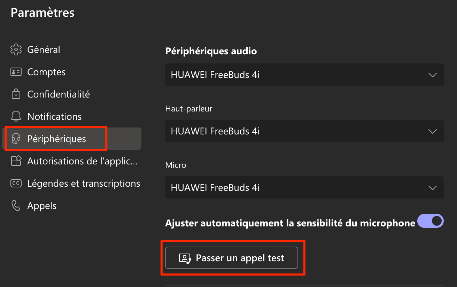Image resolution: width=457 pixels, height=287 pixels.
Task: Click the Passer un appel test button
Action: click(232, 258)
